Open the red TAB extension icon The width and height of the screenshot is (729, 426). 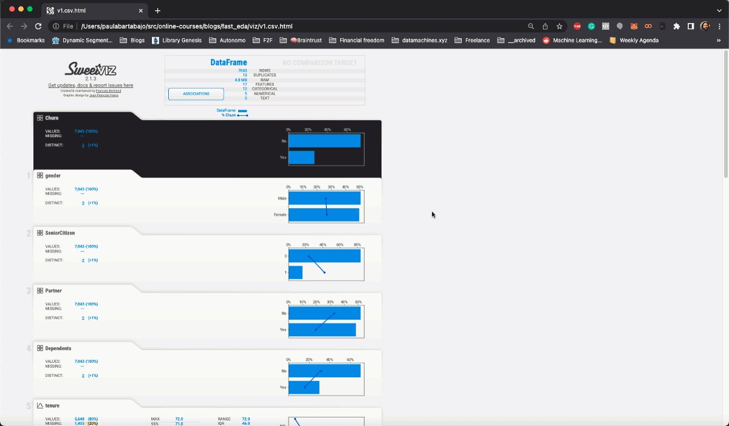(577, 26)
